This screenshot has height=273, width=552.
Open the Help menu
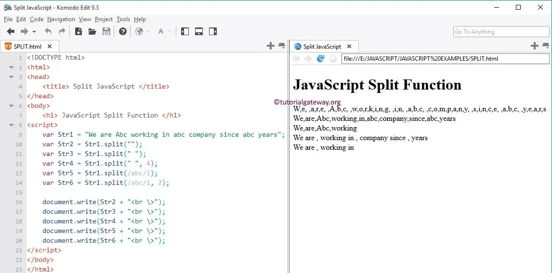coord(140,19)
